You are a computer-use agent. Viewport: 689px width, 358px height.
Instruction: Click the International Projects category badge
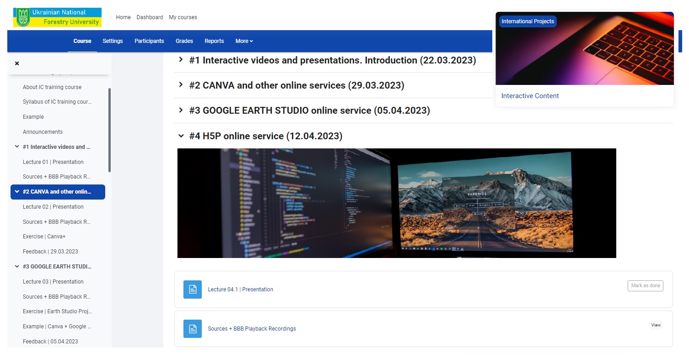528,21
